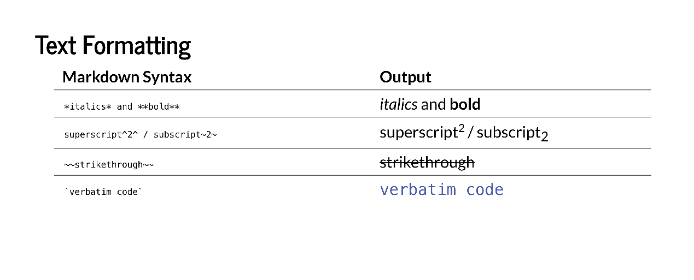Viewport: 694px width, 280px height.
Task: Click the word "and" between italics and bold in Output
Action: click(x=433, y=104)
